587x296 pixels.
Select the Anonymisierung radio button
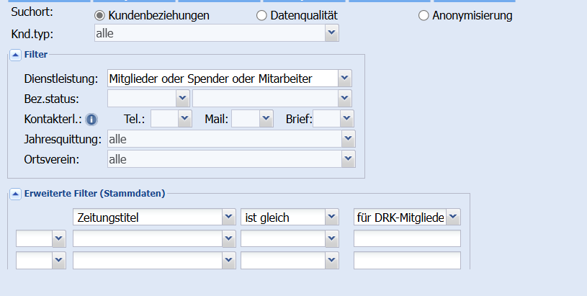point(424,15)
